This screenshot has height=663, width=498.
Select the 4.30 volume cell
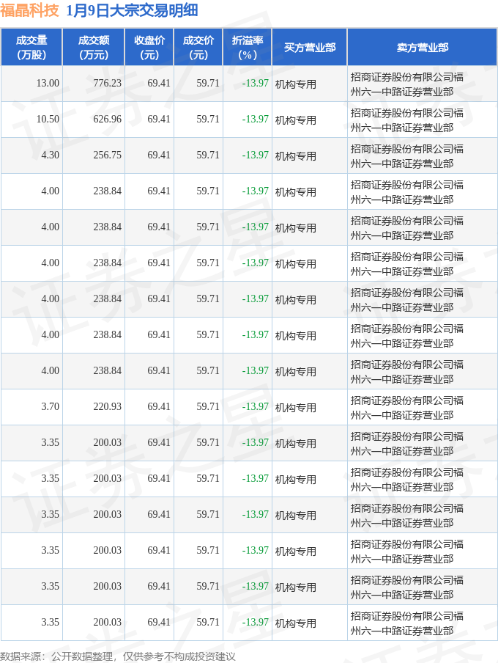(50, 155)
